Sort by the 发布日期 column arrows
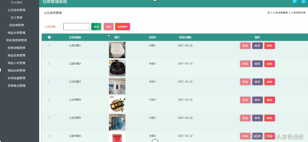 [191, 38]
